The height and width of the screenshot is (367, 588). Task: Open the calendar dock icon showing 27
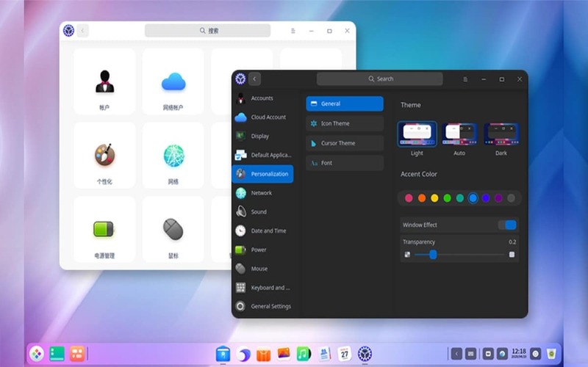tap(344, 354)
